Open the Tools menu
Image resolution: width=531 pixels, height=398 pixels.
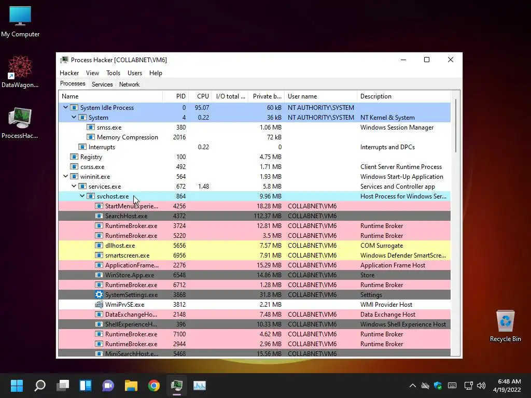click(113, 73)
